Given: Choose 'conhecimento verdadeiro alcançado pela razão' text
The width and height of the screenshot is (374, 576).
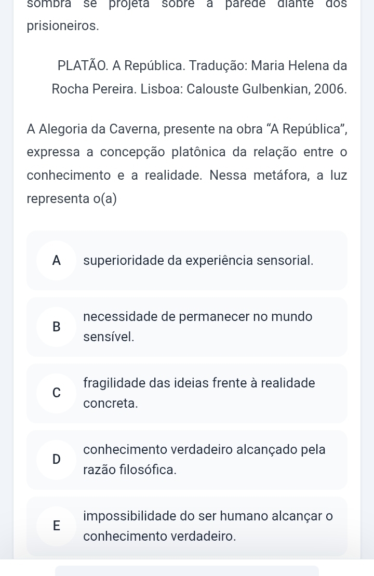Looking at the screenshot, I should [204, 460].
